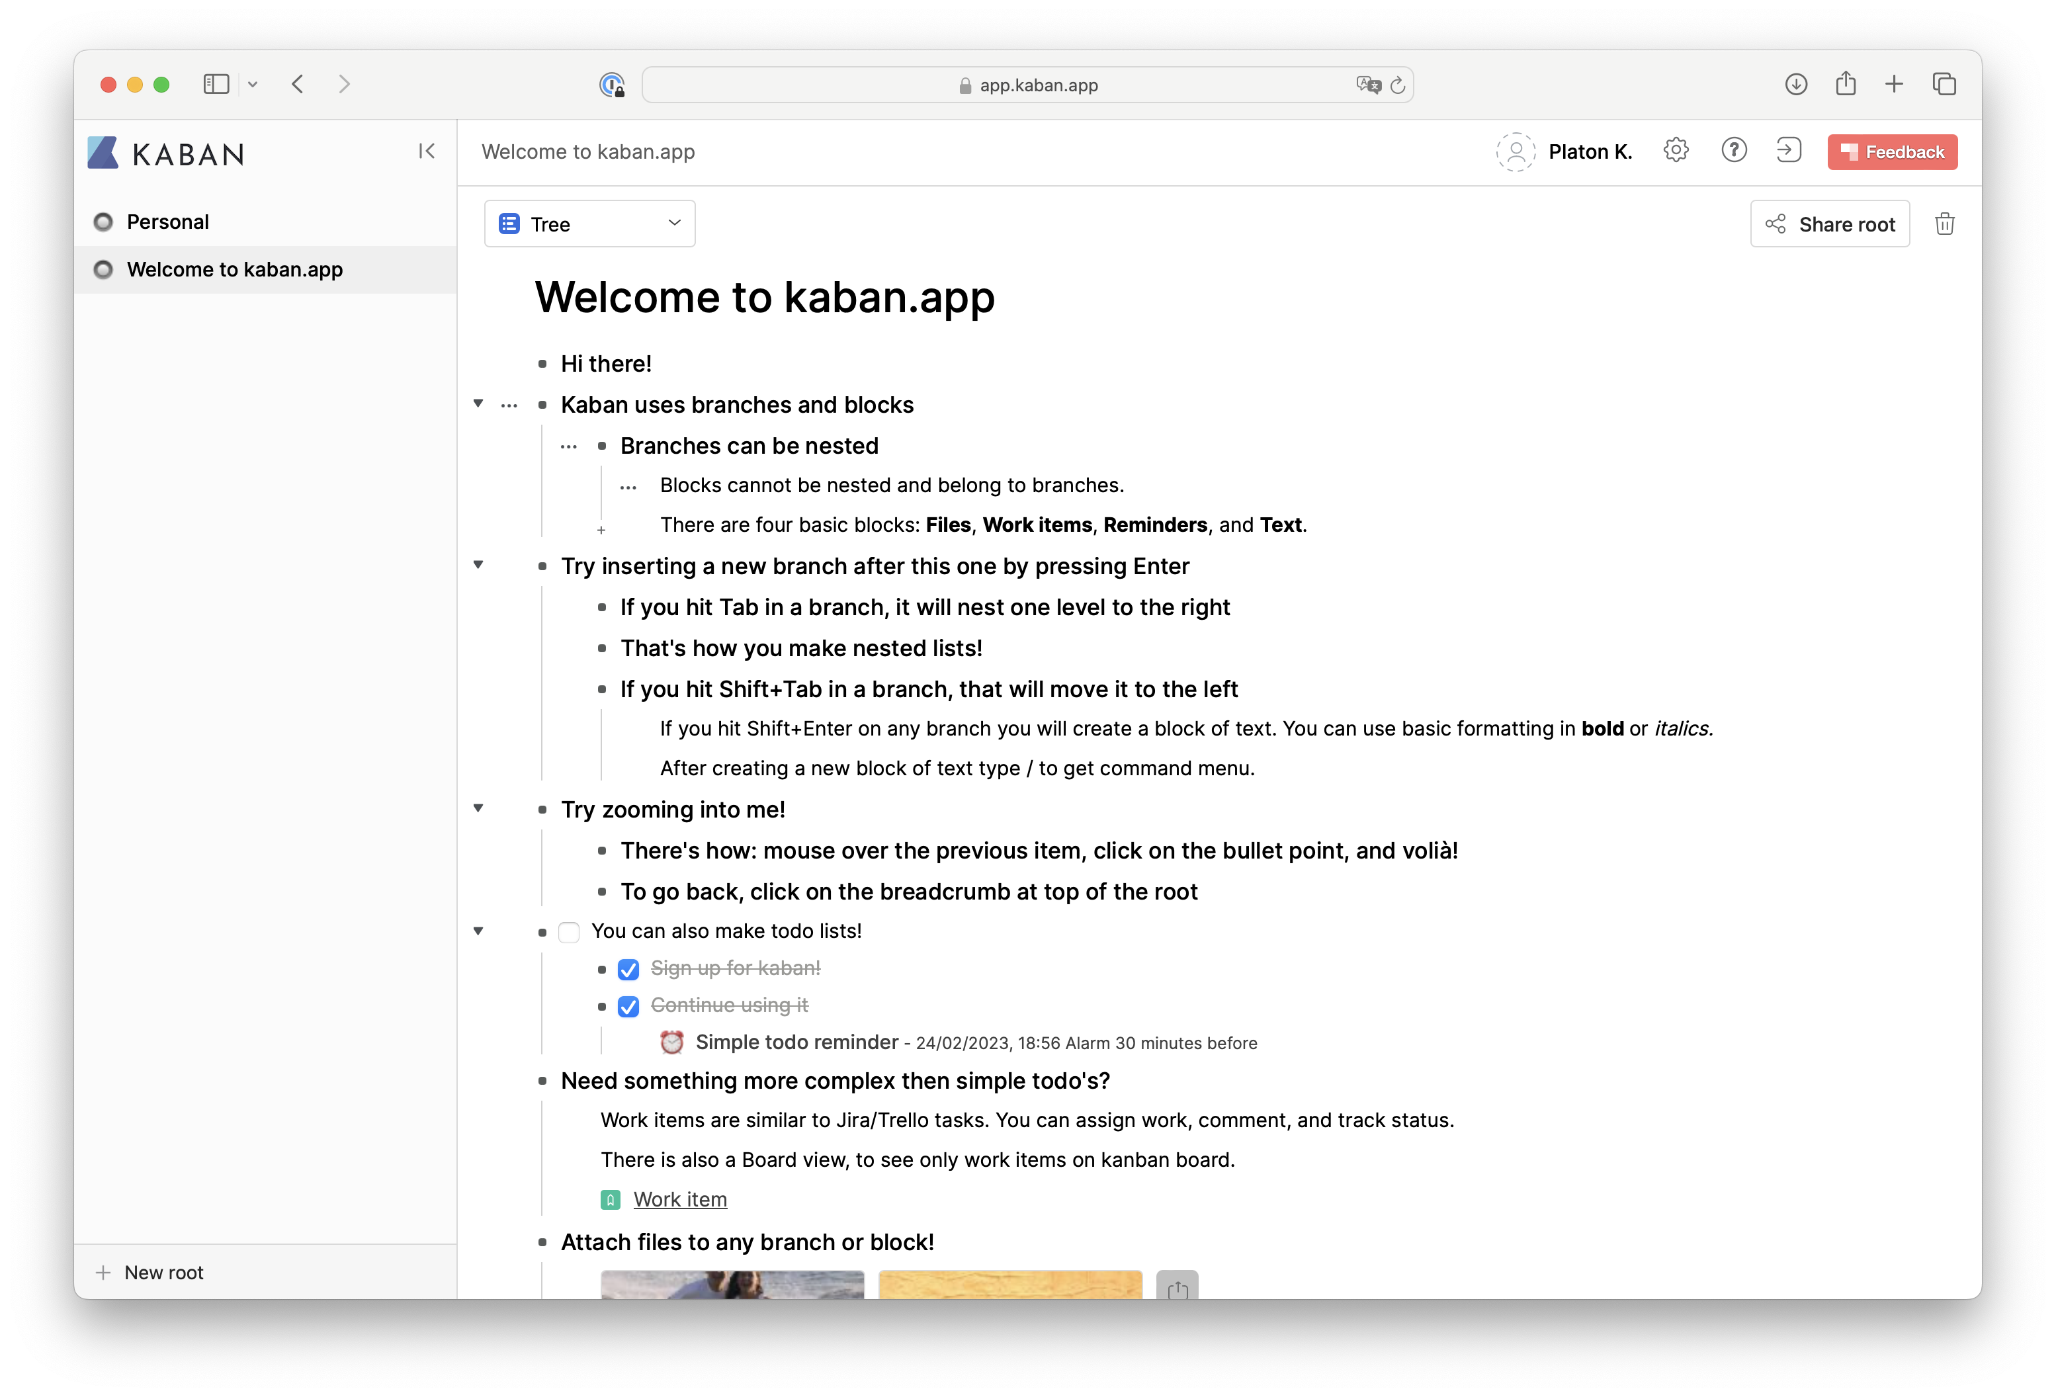
Task: Show Safari's tab overview
Action: 1944,84
